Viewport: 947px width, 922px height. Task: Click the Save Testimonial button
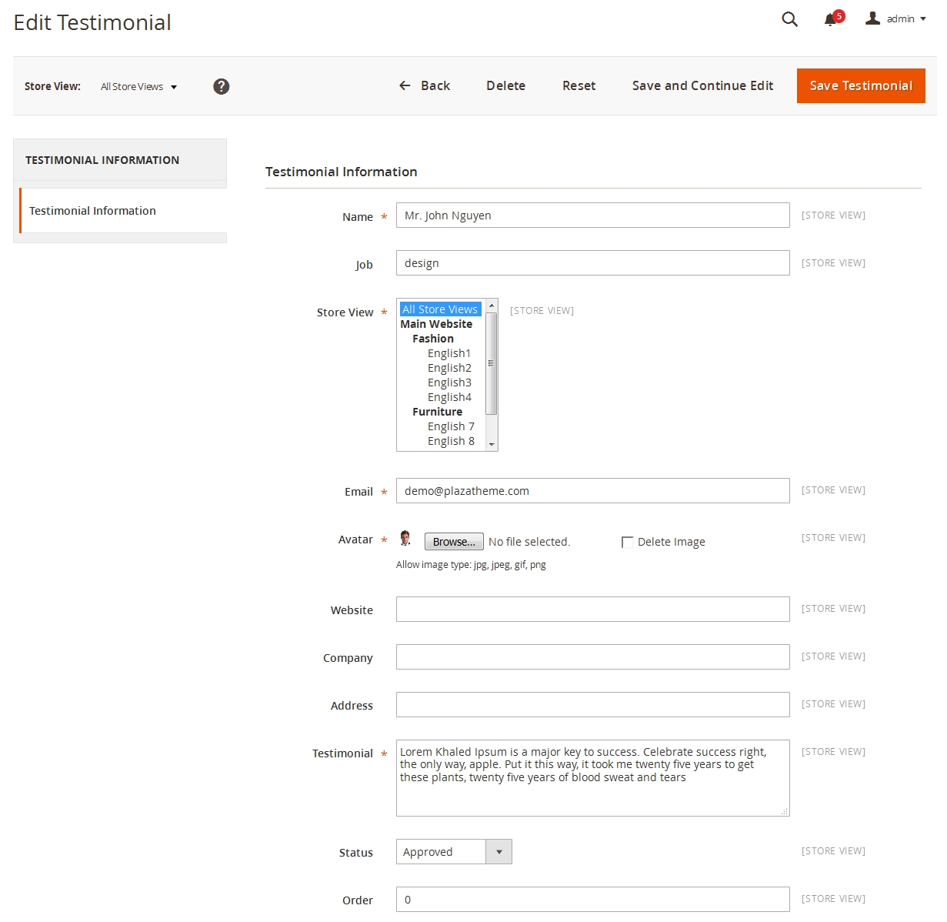coord(860,85)
